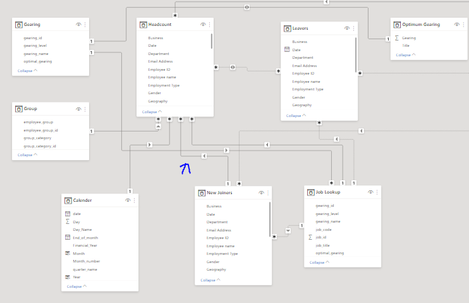469x303 pixels.
Task: Open more options for Leavers table
Action: [x=354, y=28]
